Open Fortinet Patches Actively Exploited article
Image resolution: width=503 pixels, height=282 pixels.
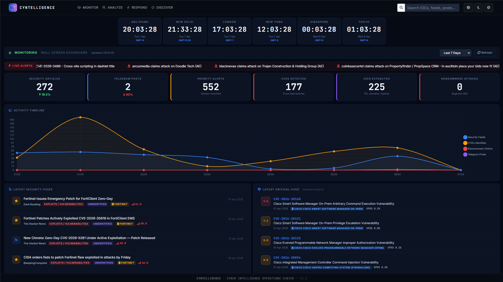79,218
